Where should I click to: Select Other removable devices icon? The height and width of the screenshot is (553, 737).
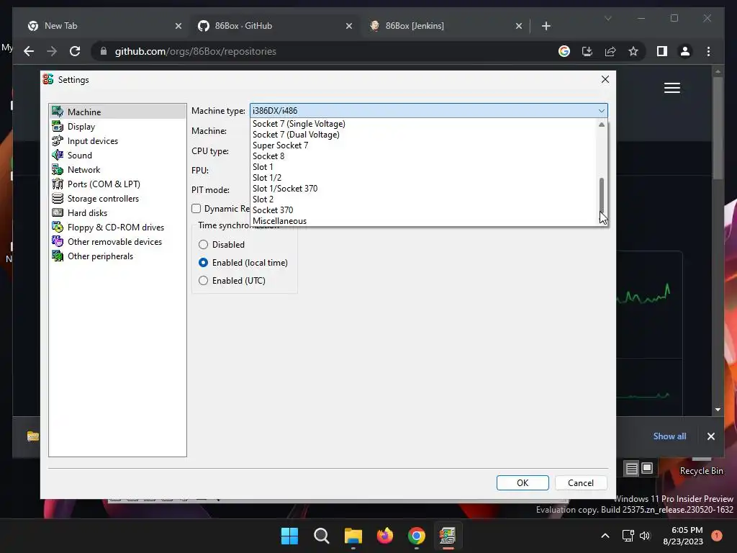tap(58, 242)
